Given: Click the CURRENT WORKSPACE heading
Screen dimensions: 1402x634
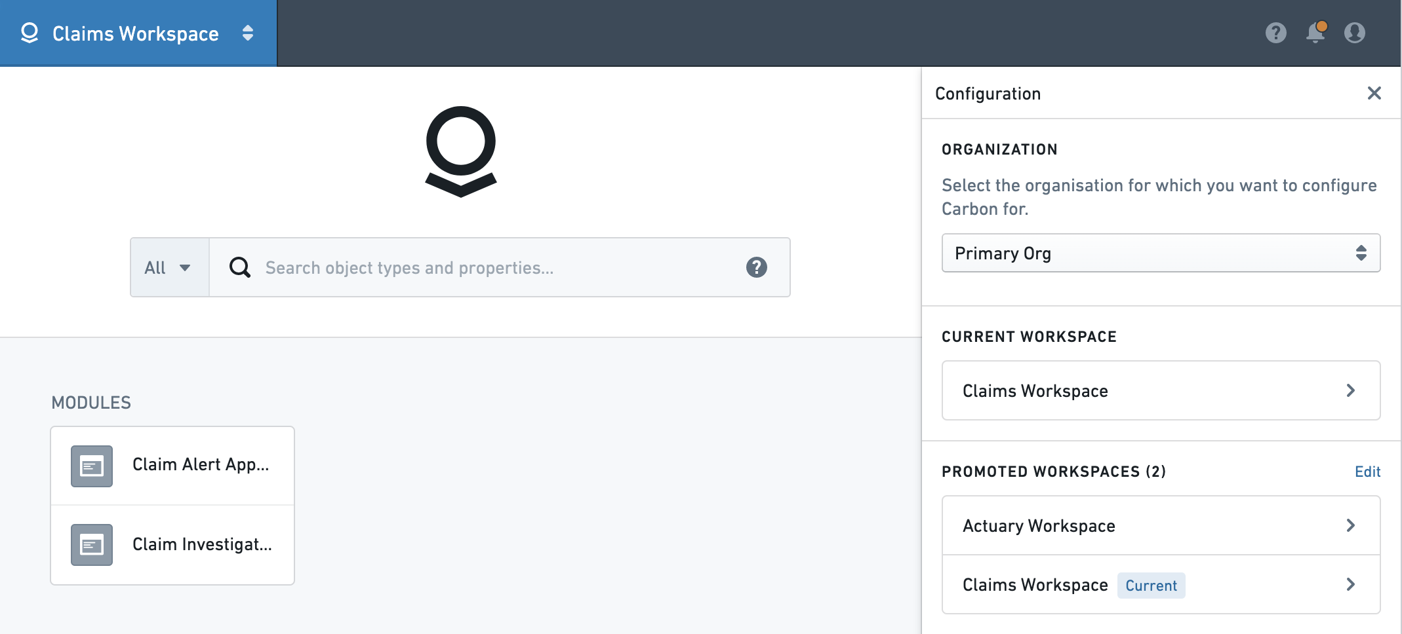Looking at the screenshot, I should pyautogui.click(x=1029, y=337).
